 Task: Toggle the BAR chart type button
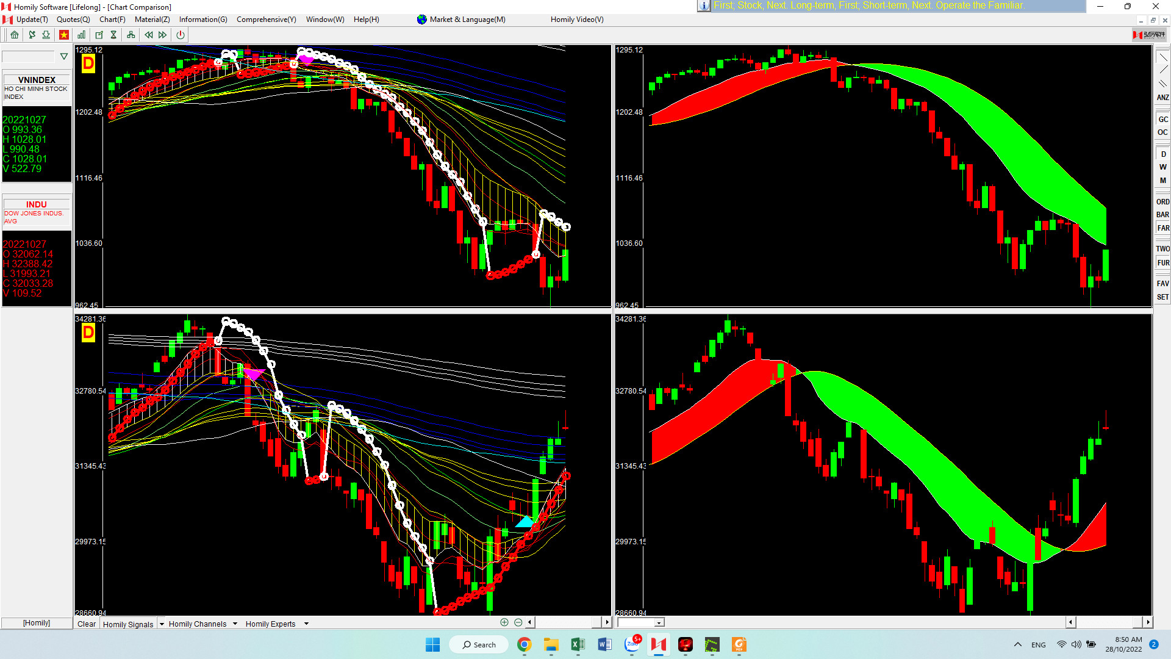1162,215
